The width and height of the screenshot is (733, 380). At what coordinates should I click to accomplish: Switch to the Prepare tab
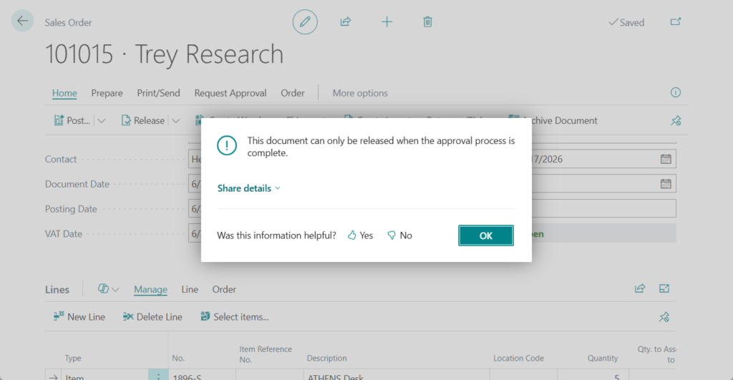click(107, 93)
